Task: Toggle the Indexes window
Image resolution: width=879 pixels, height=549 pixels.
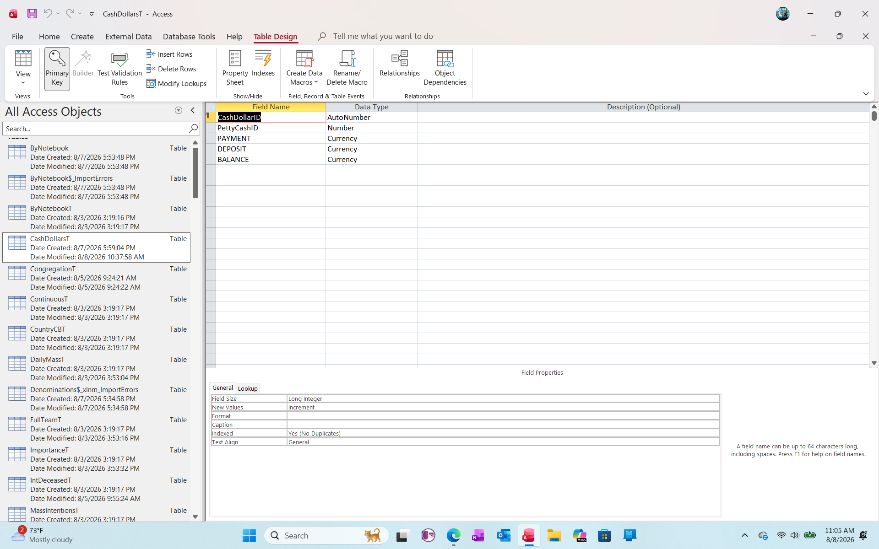Action: [x=263, y=64]
